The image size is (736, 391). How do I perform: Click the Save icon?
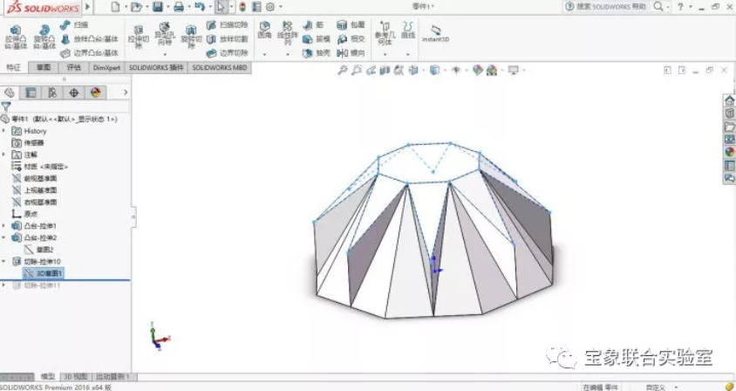(x=157, y=7)
